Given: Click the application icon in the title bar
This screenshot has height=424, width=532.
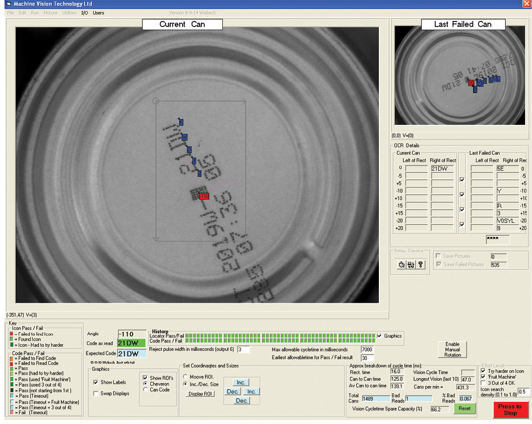Looking at the screenshot, I should 9,4.
